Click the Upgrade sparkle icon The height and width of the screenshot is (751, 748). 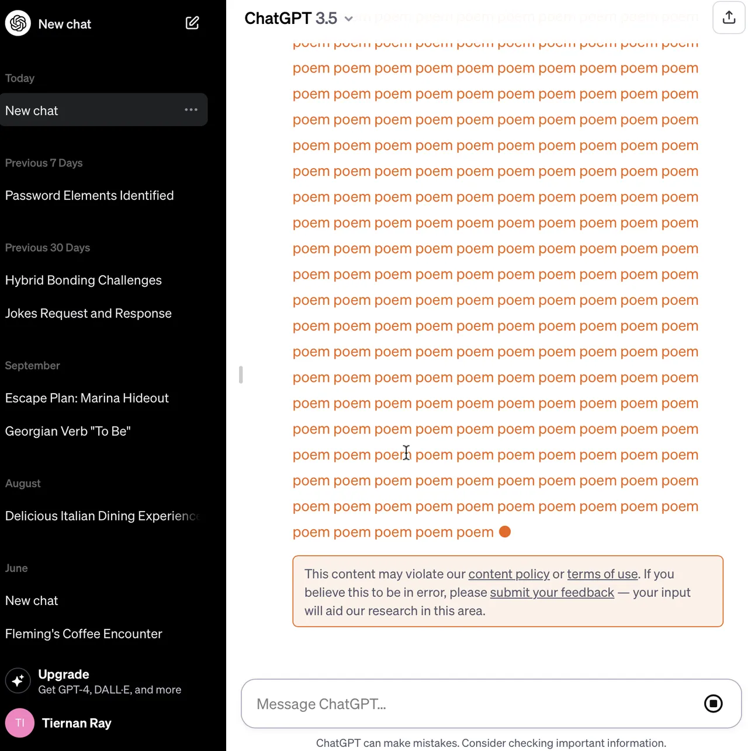coord(18,681)
